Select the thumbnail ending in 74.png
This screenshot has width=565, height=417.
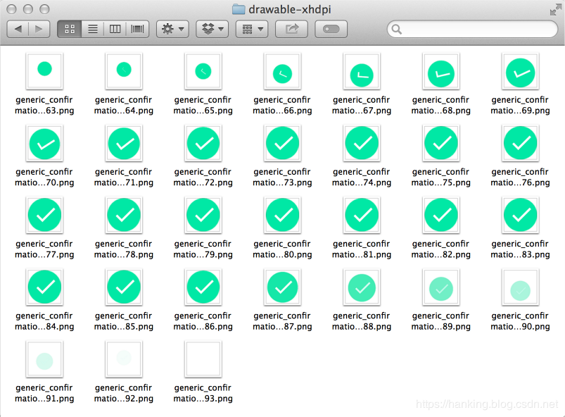pyautogui.click(x=362, y=143)
